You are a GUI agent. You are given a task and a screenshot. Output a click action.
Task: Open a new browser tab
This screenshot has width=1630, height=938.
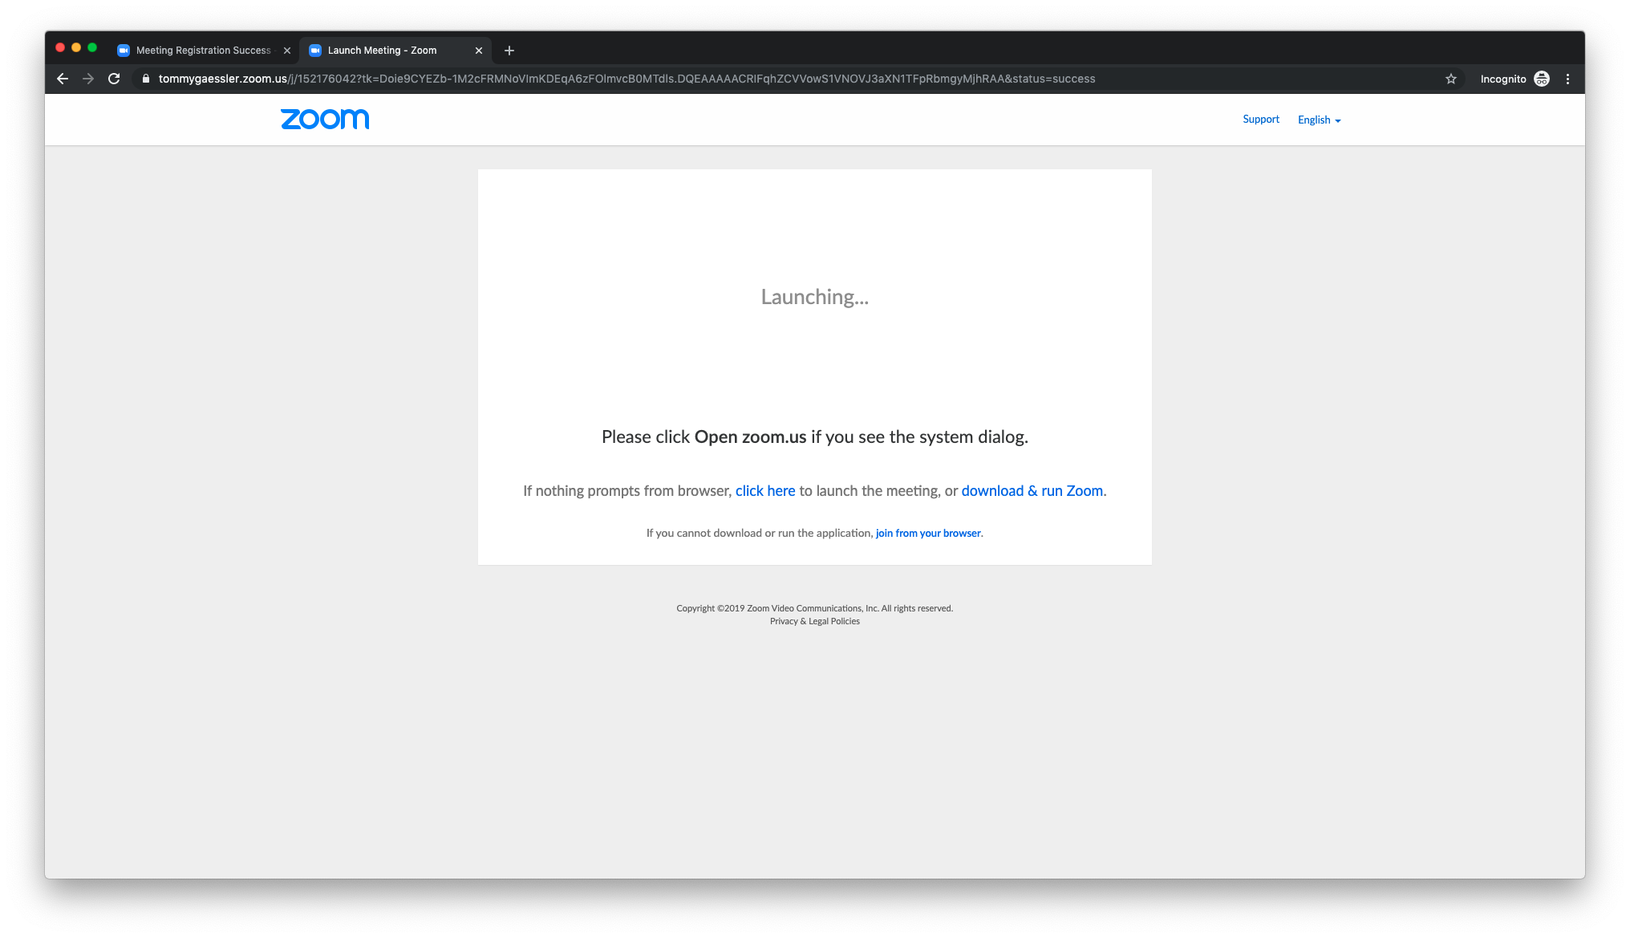click(x=509, y=51)
